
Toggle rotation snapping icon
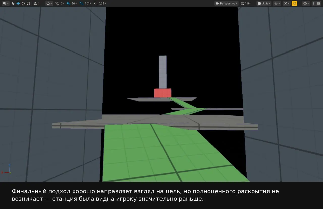(81, 3)
